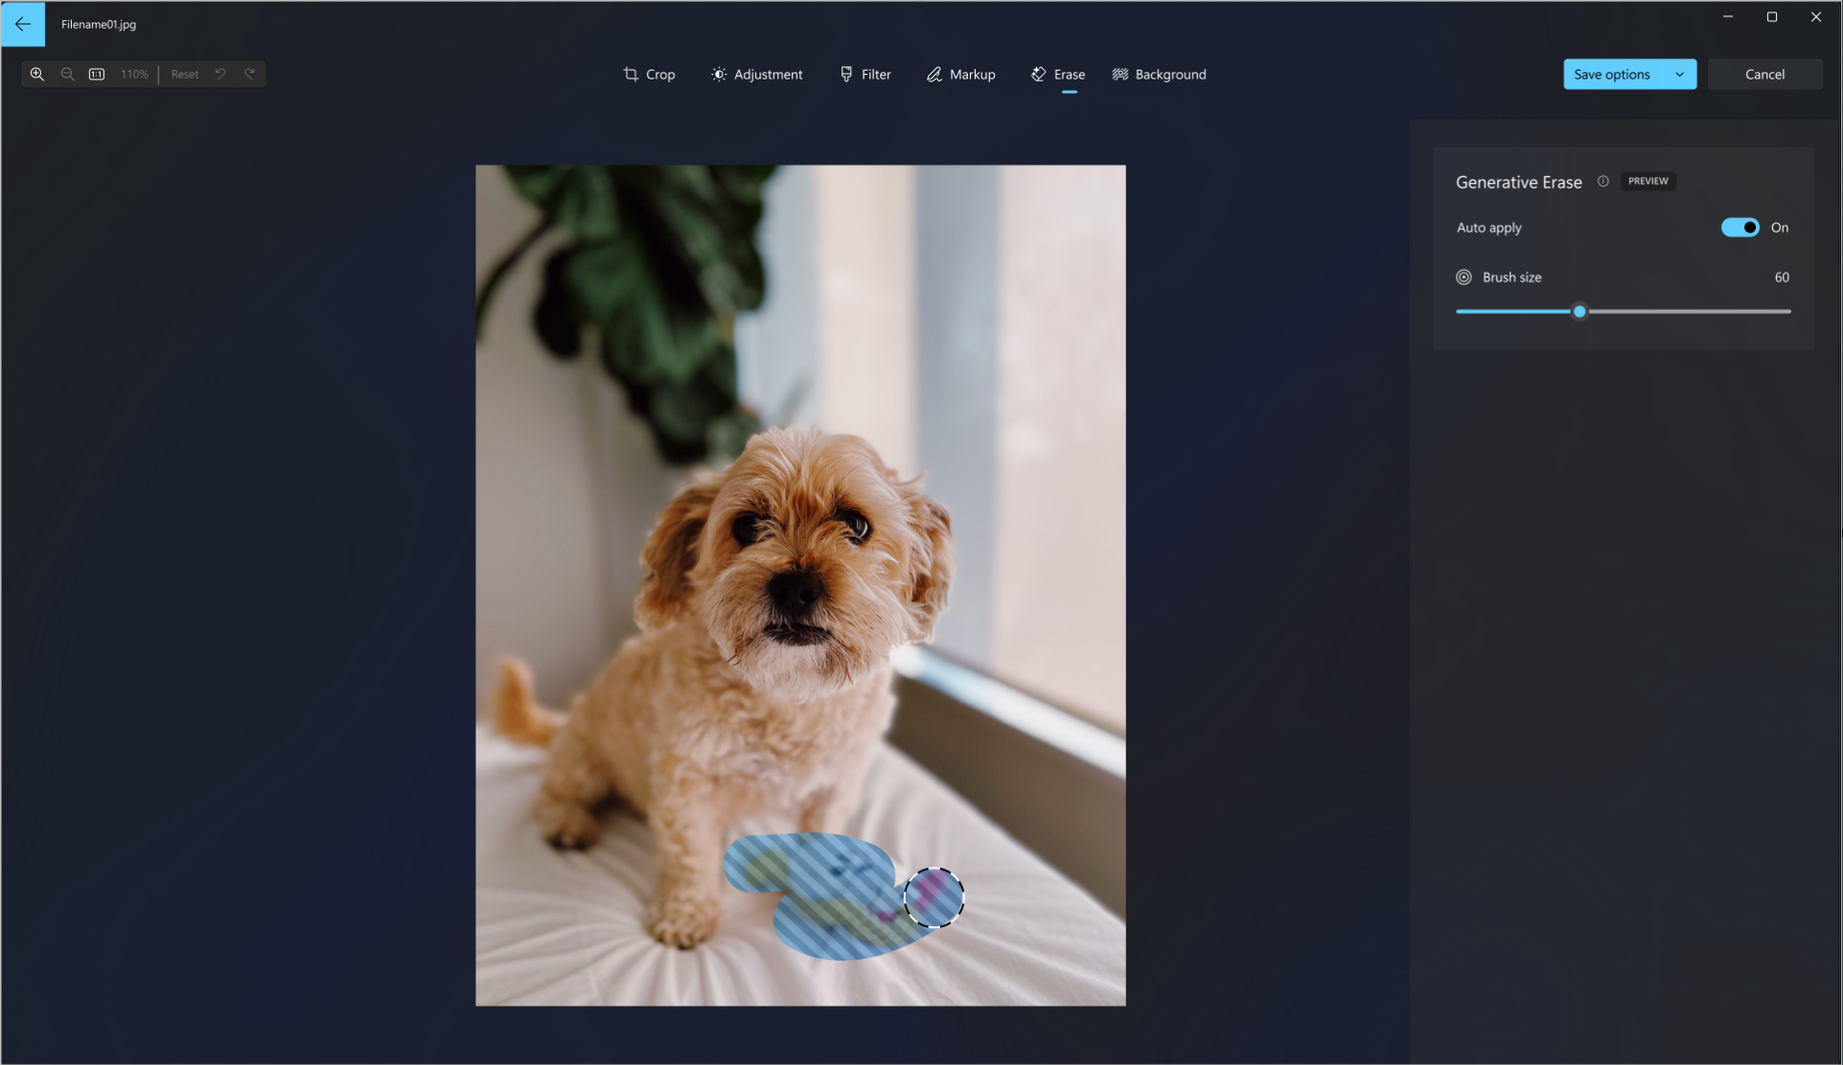Switch to the Erase tab
This screenshot has width=1843, height=1065.
[x=1058, y=74]
